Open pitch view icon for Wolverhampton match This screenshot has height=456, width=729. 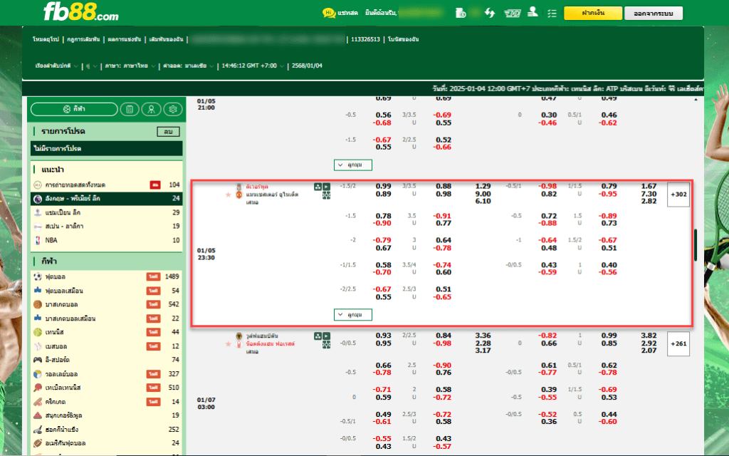(x=326, y=344)
